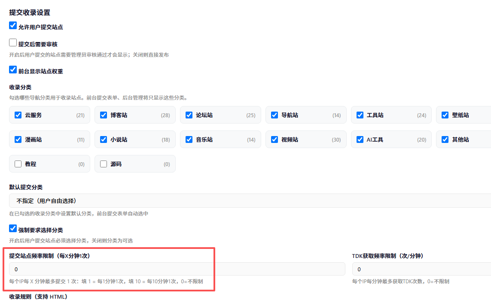Image resolution: width=491 pixels, height=303 pixels.
Task: Toggle 前台显示站点权重 checkbox
Action: (13, 70)
